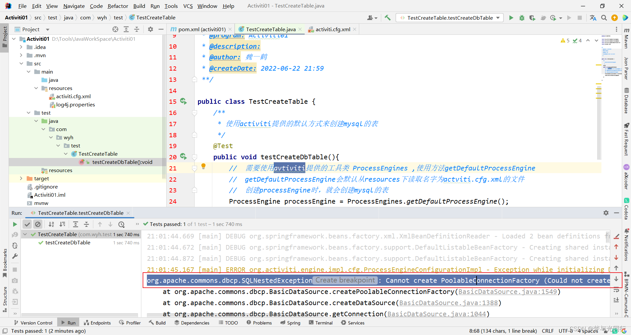Expand all in Project panel
Viewport: 631px width, 335px height.
pyautogui.click(x=126, y=29)
